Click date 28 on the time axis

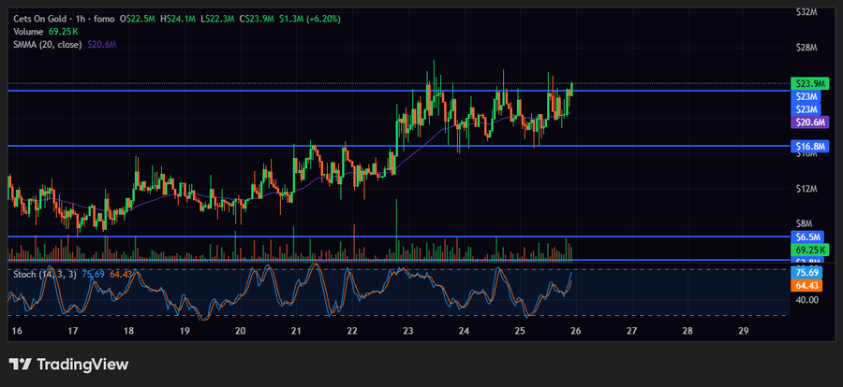(x=688, y=331)
